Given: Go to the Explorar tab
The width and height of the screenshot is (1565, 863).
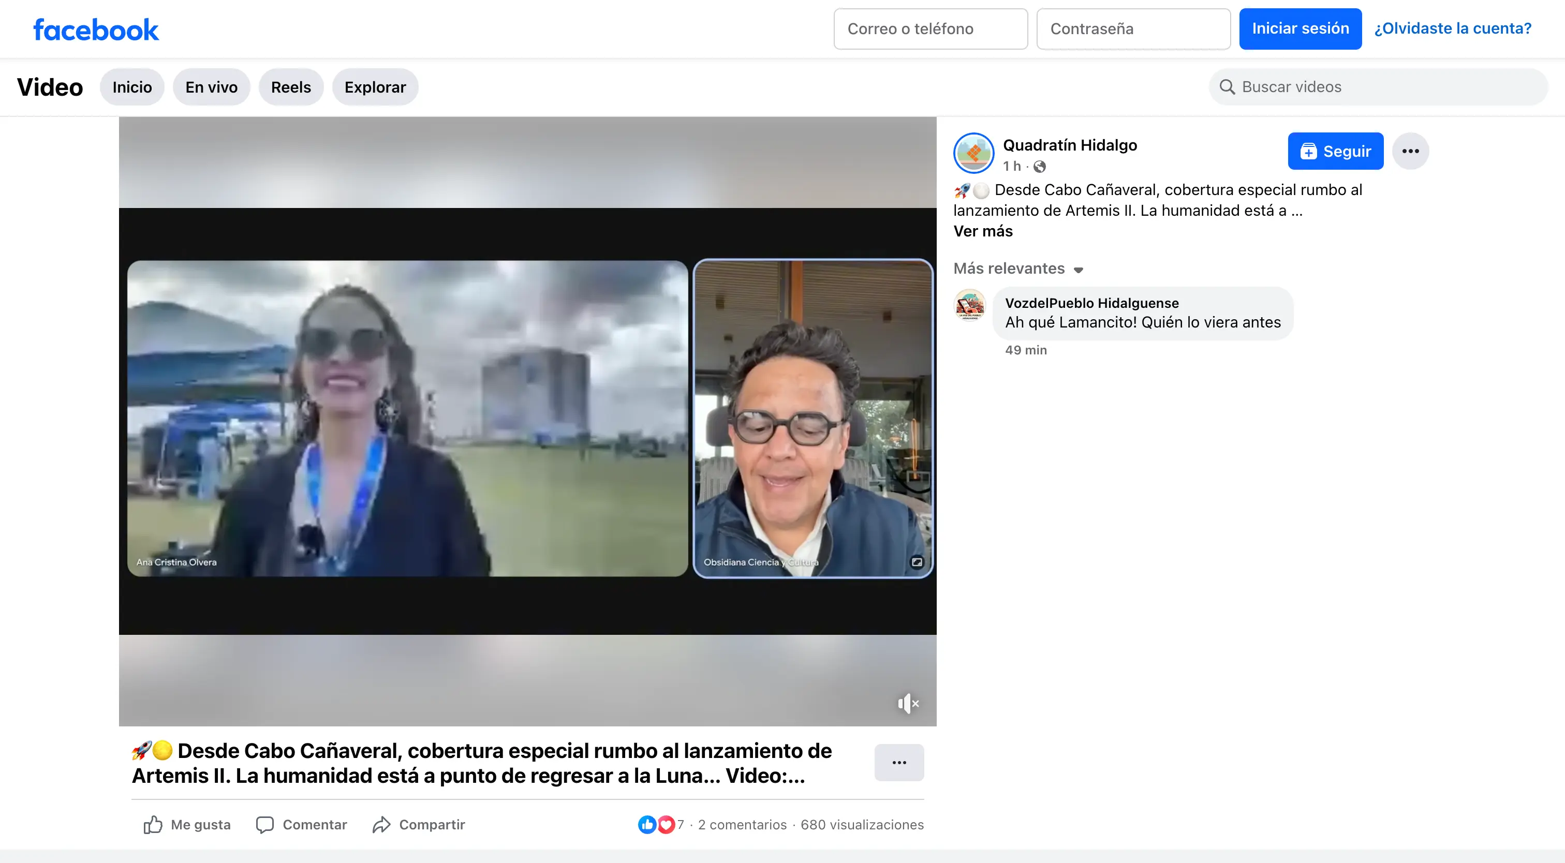Looking at the screenshot, I should (x=375, y=87).
